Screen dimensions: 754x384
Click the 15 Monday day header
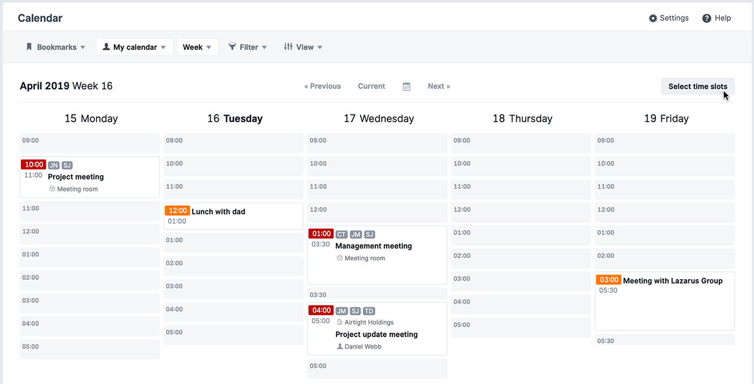coord(91,119)
